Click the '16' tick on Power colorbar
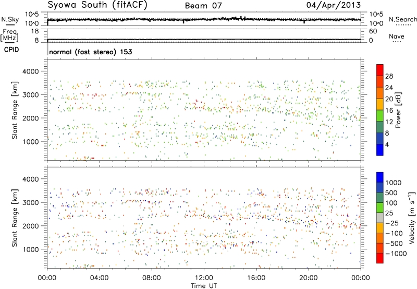This screenshot has height=289, width=417. point(389,111)
